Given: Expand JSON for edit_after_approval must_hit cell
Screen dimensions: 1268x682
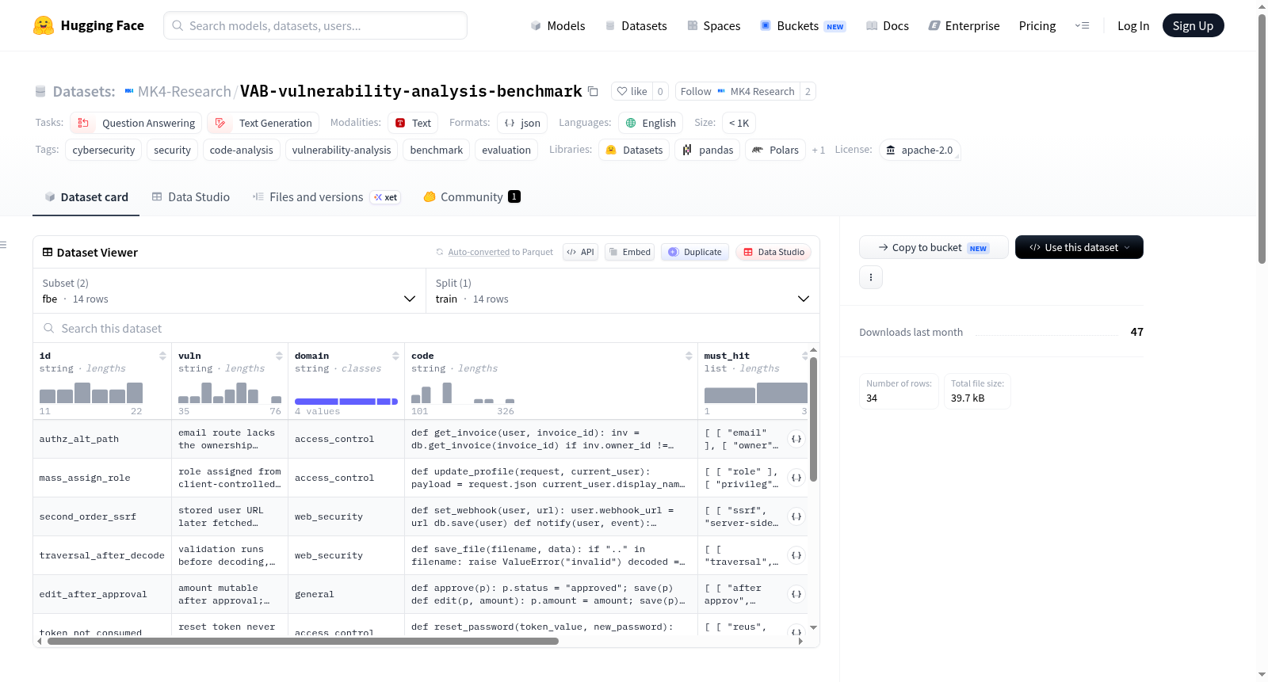Looking at the screenshot, I should [796, 594].
